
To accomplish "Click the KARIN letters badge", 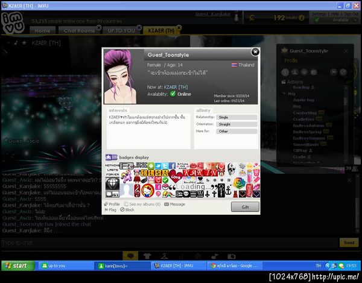I will coord(200,173).
